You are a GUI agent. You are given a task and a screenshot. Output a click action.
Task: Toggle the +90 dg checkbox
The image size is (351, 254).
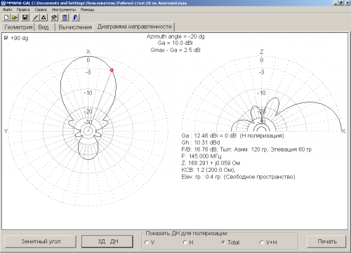[6, 38]
